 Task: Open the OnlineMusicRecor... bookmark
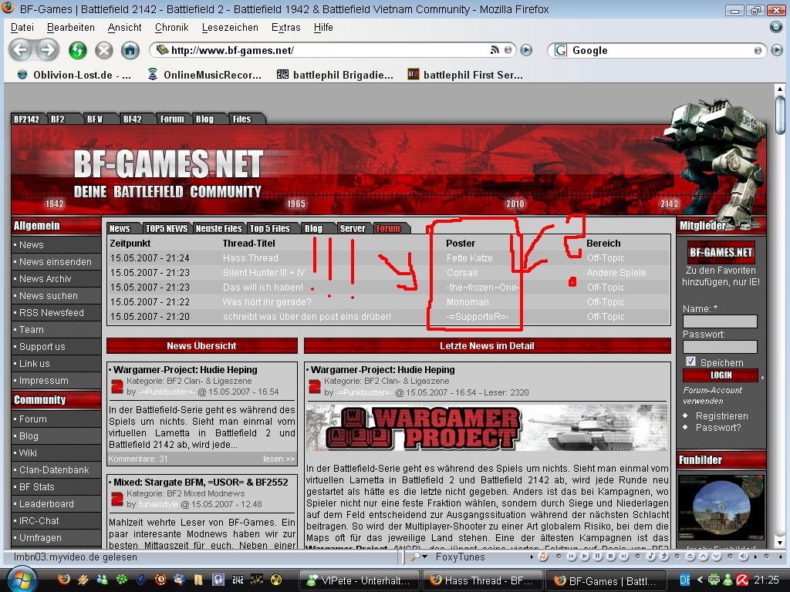pos(204,75)
